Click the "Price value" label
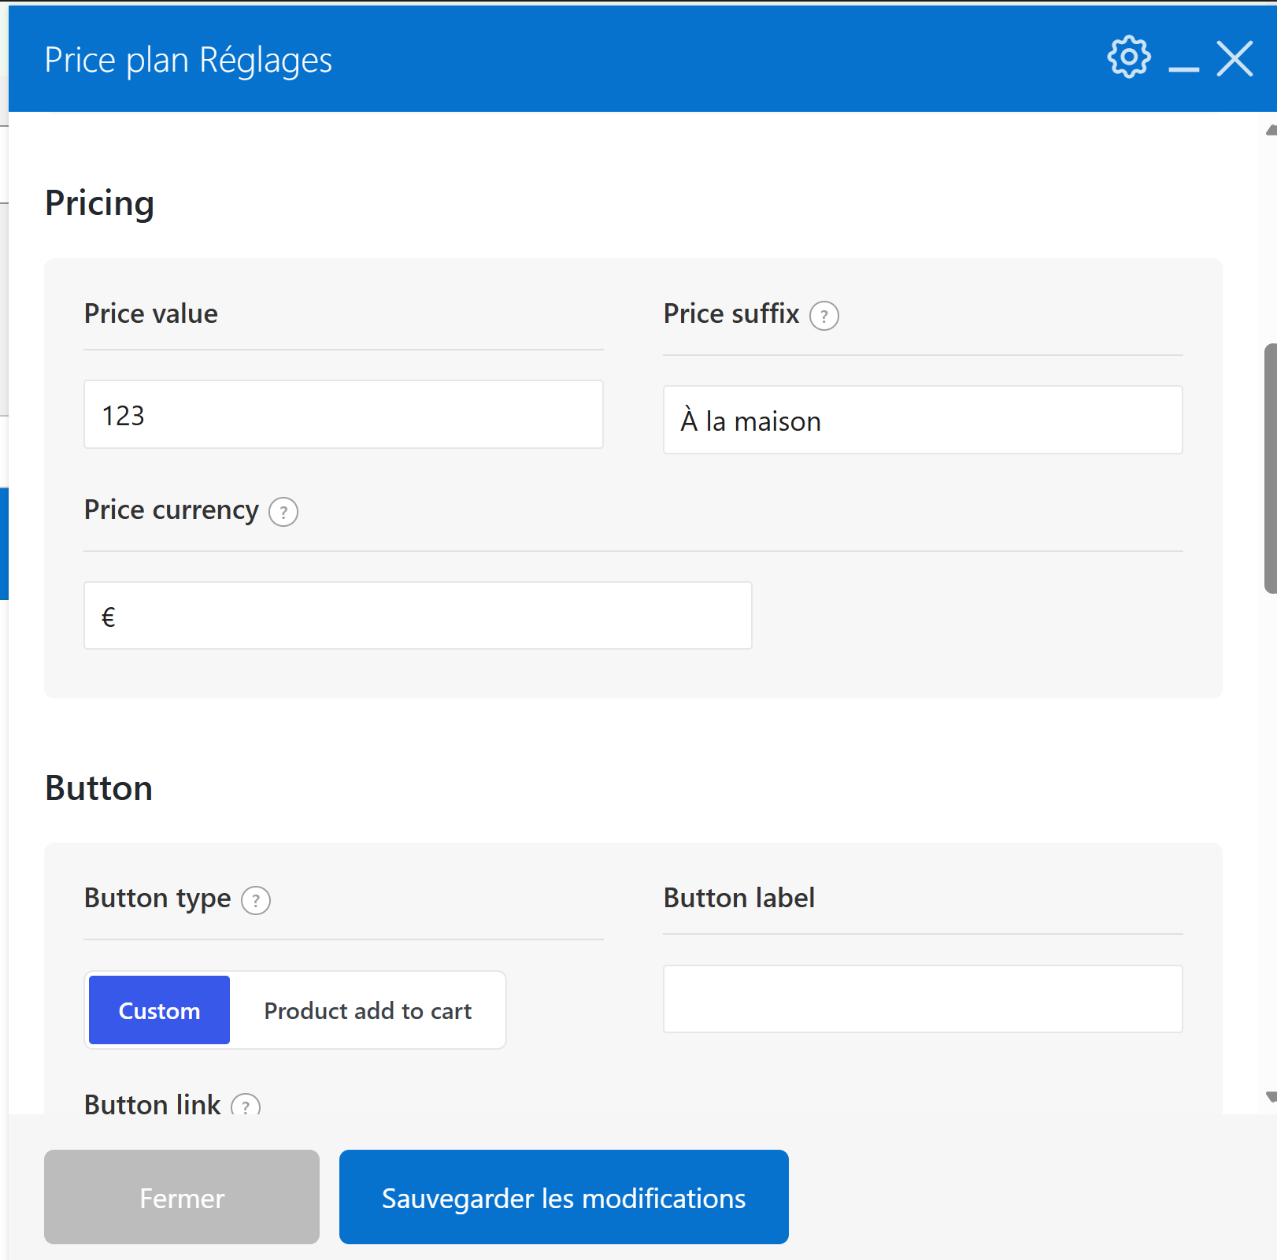 (151, 313)
